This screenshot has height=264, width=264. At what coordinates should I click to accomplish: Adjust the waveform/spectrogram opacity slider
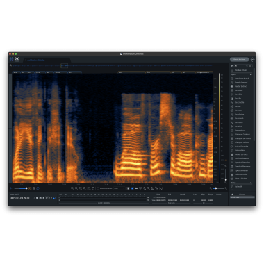(x=21, y=188)
